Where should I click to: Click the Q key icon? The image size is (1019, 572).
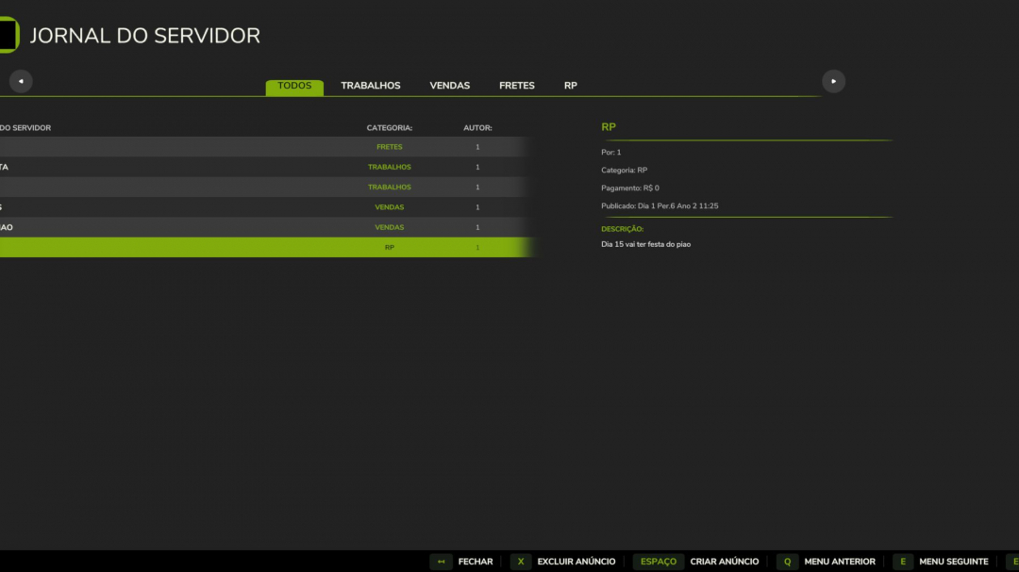(x=787, y=562)
